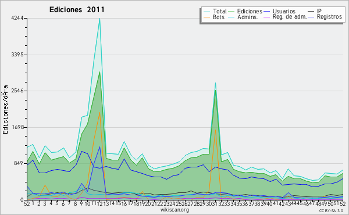Click the 'Total' legend label
Screen dimensions: 349x215
click(220, 11)
